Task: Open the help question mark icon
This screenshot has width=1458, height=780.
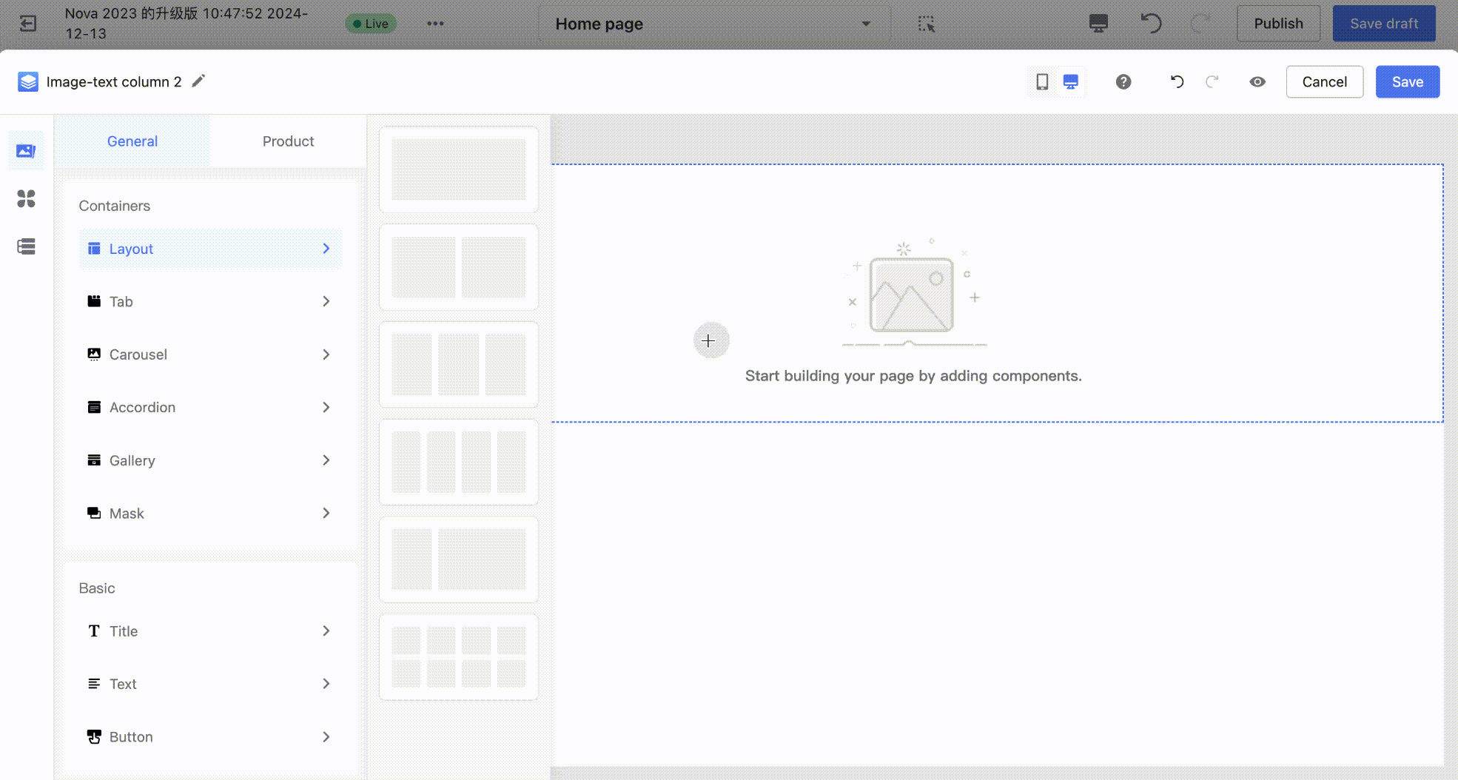Action: [1123, 81]
